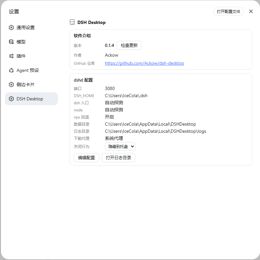Open 通用设置 settings section
Viewport: 260px width, 260px height.
pos(31,28)
